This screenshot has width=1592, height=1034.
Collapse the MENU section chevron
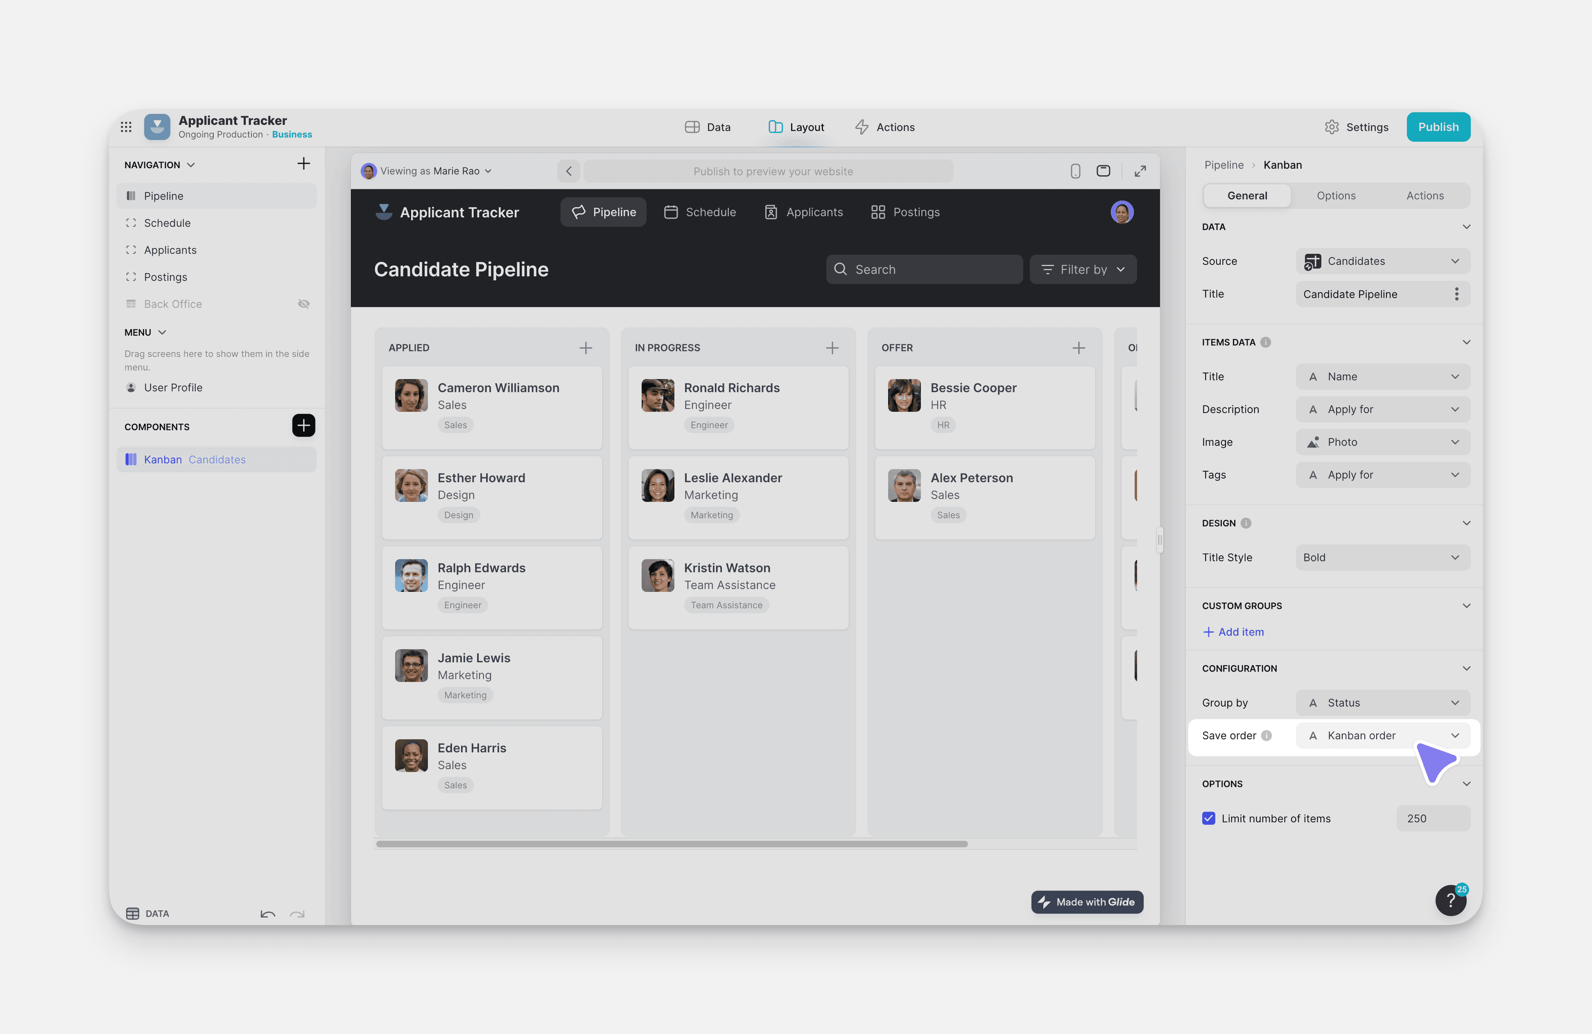pyautogui.click(x=163, y=332)
